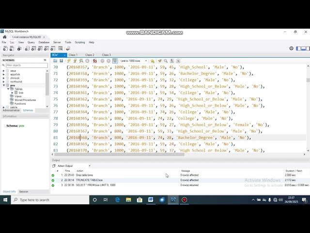
Task: Execute the script with lightning icon
Action: 69,61
